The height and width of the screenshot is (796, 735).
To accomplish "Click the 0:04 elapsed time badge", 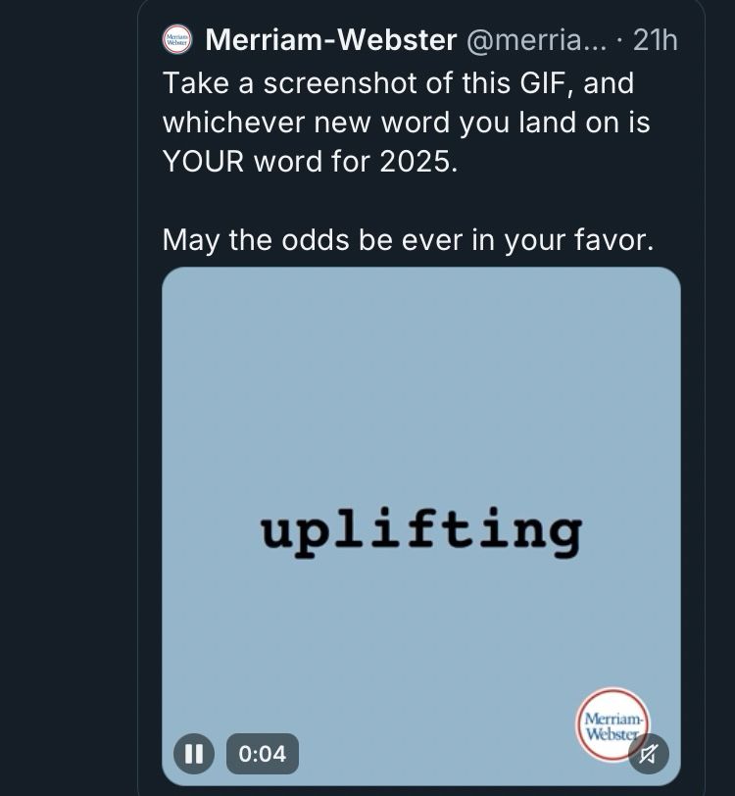I will point(263,754).
